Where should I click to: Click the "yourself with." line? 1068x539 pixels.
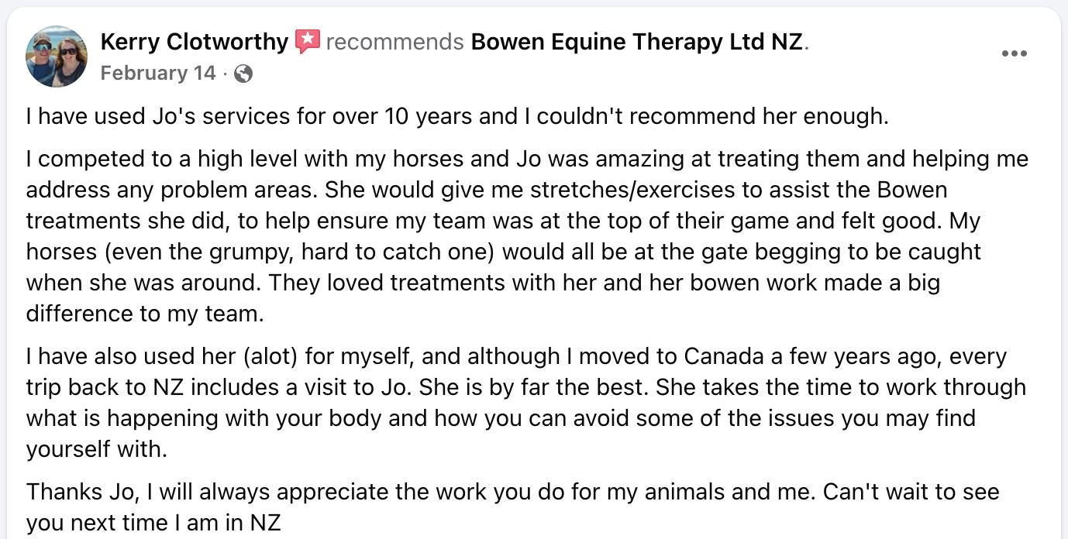[x=96, y=449]
